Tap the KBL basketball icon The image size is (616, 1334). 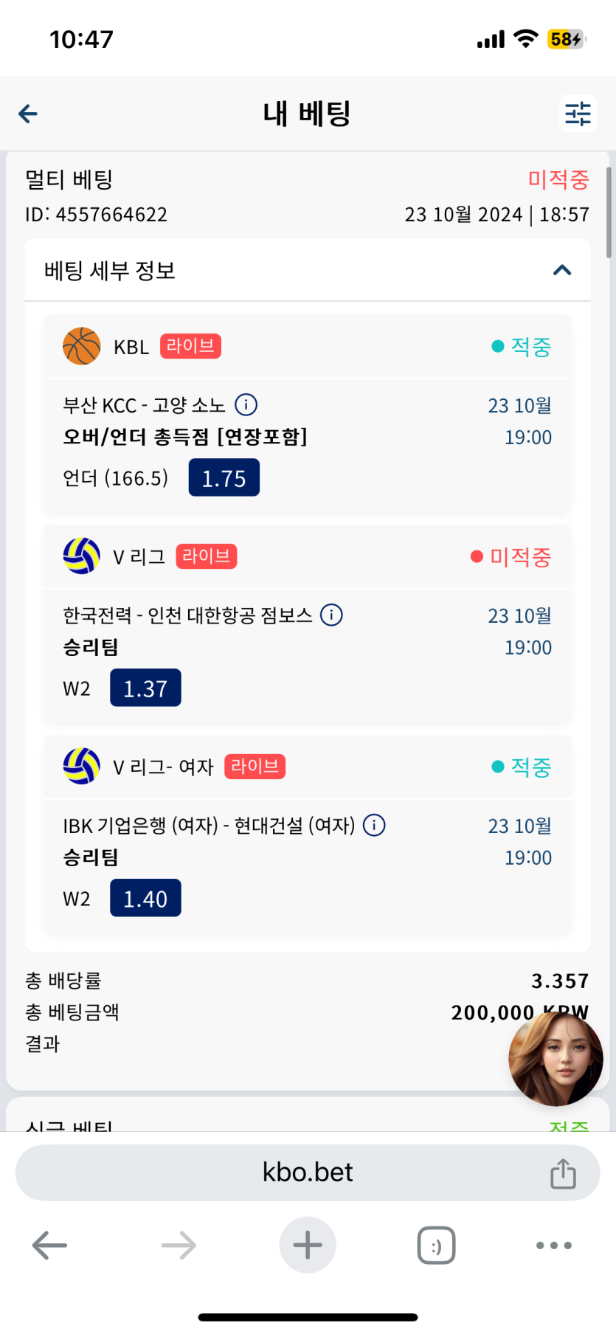click(x=82, y=346)
